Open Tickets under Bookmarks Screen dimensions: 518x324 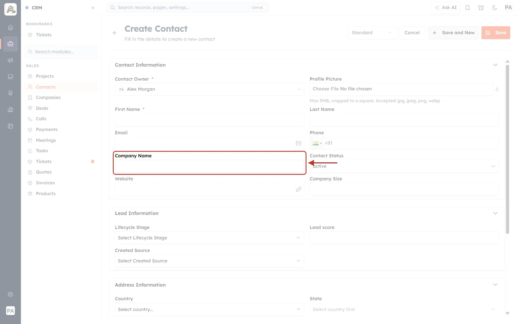(x=44, y=35)
